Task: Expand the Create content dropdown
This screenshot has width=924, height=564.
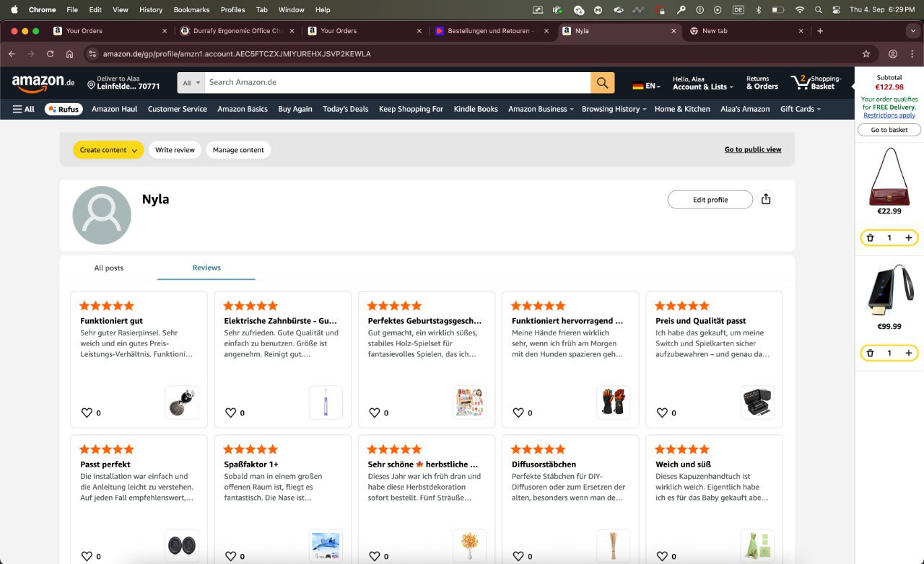Action: pos(108,150)
